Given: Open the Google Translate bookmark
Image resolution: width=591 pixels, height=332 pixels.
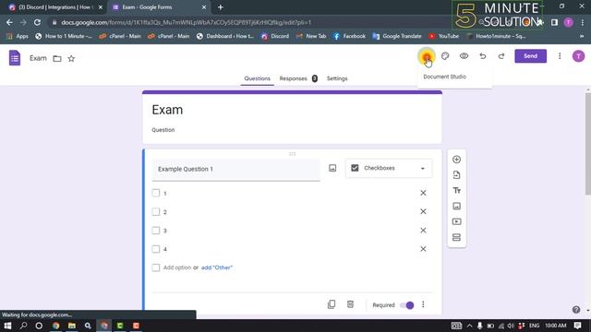Looking at the screenshot, I should click(397, 36).
